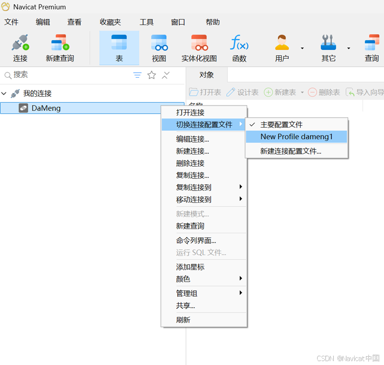This screenshot has height=365, width=384.
Task: Click the Open Table (打开表) folder icon
Action: tap(194, 92)
